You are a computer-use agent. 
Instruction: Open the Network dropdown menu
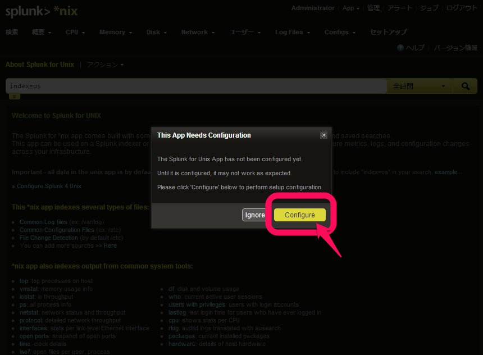(198, 32)
